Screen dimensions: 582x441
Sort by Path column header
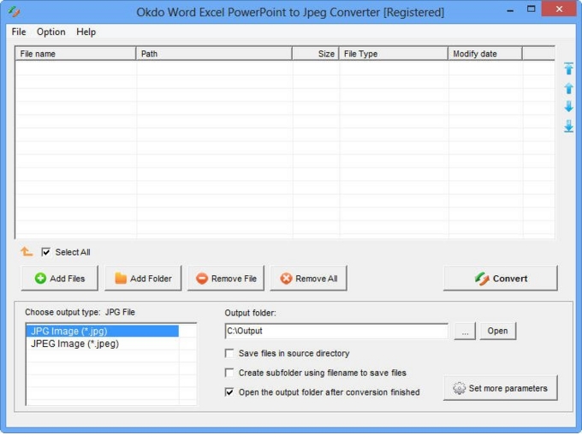tap(214, 54)
